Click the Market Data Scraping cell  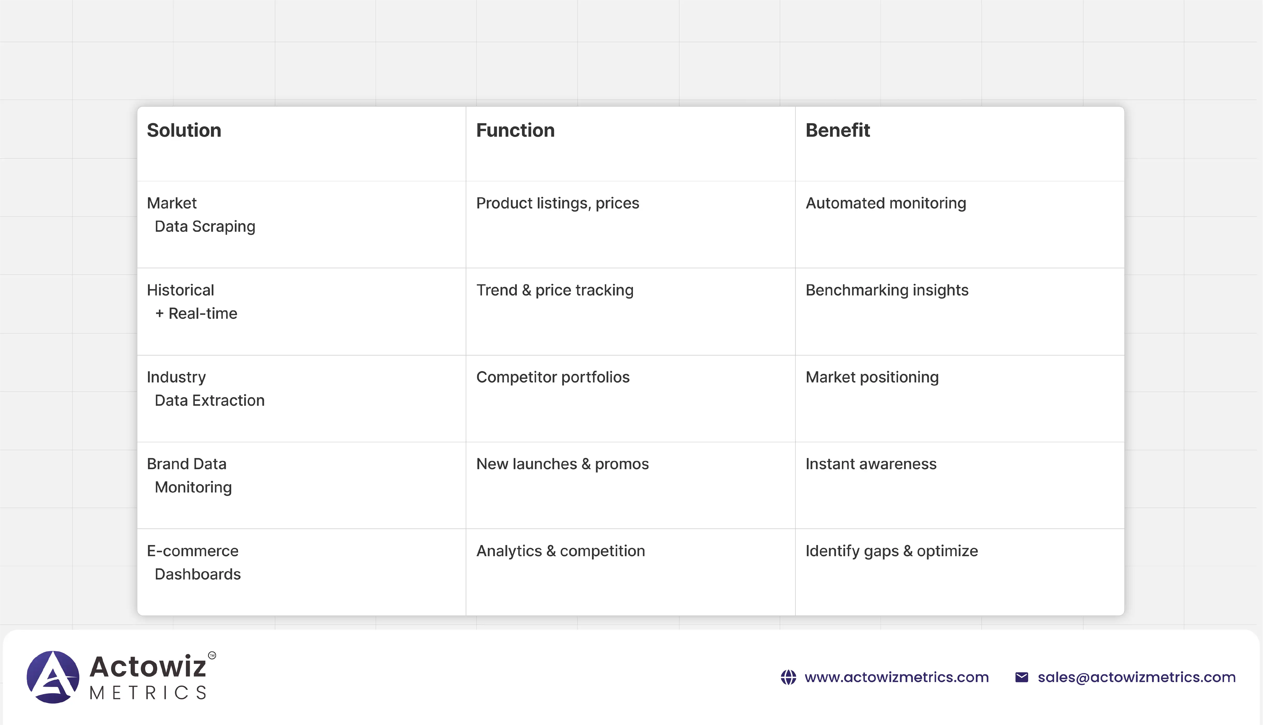[201, 215]
